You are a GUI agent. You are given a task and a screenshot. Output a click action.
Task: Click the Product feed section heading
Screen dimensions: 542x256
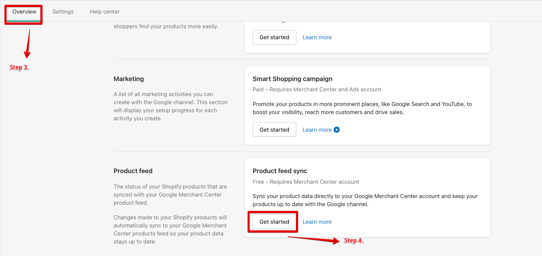click(133, 171)
